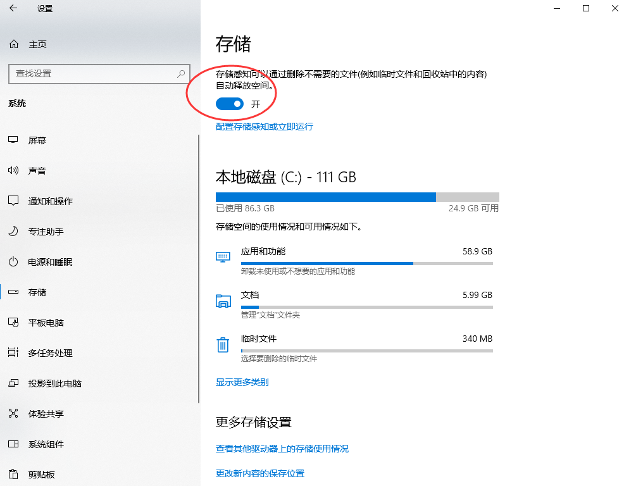Click 显示更多类别 link

(x=242, y=382)
